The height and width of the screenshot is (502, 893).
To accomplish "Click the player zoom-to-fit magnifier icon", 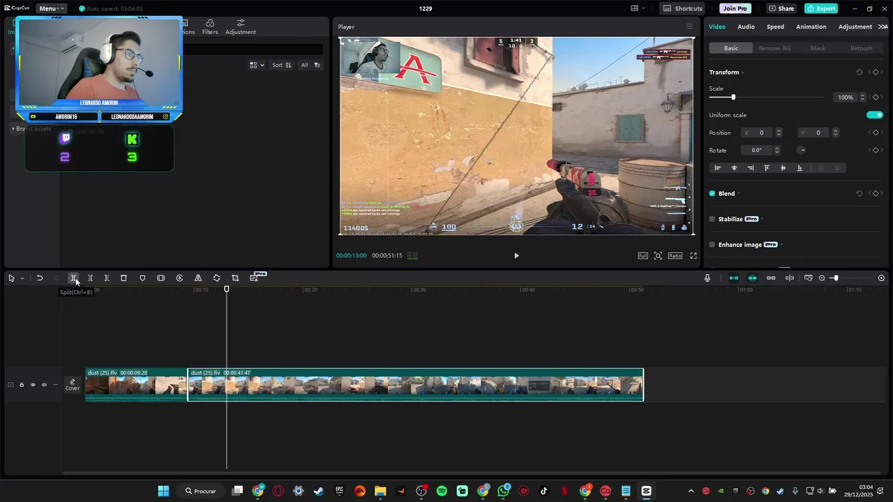I will click(658, 256).
